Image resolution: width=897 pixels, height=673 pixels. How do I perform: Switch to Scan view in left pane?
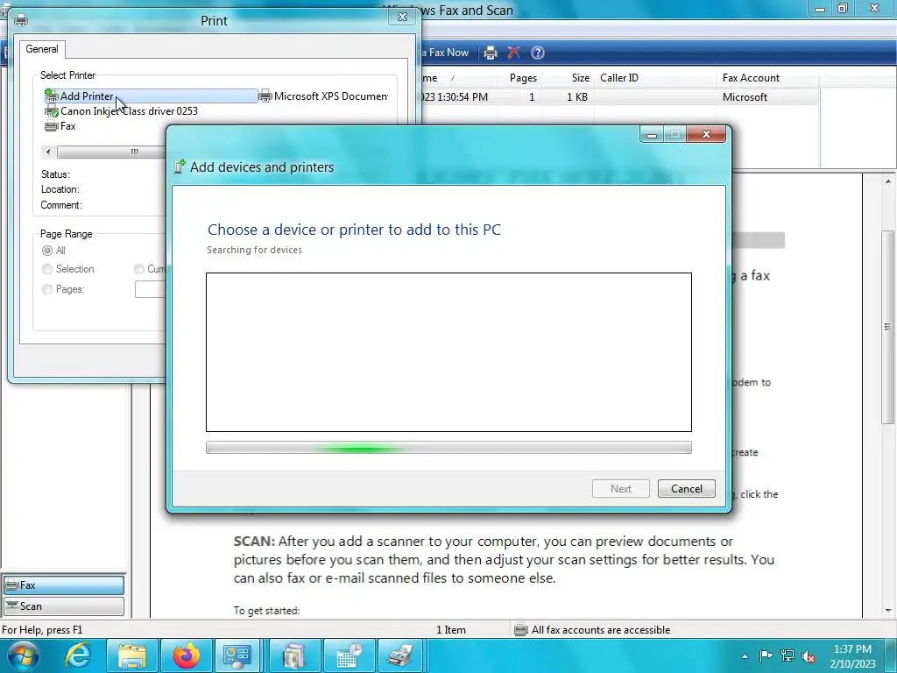(63, 606)
